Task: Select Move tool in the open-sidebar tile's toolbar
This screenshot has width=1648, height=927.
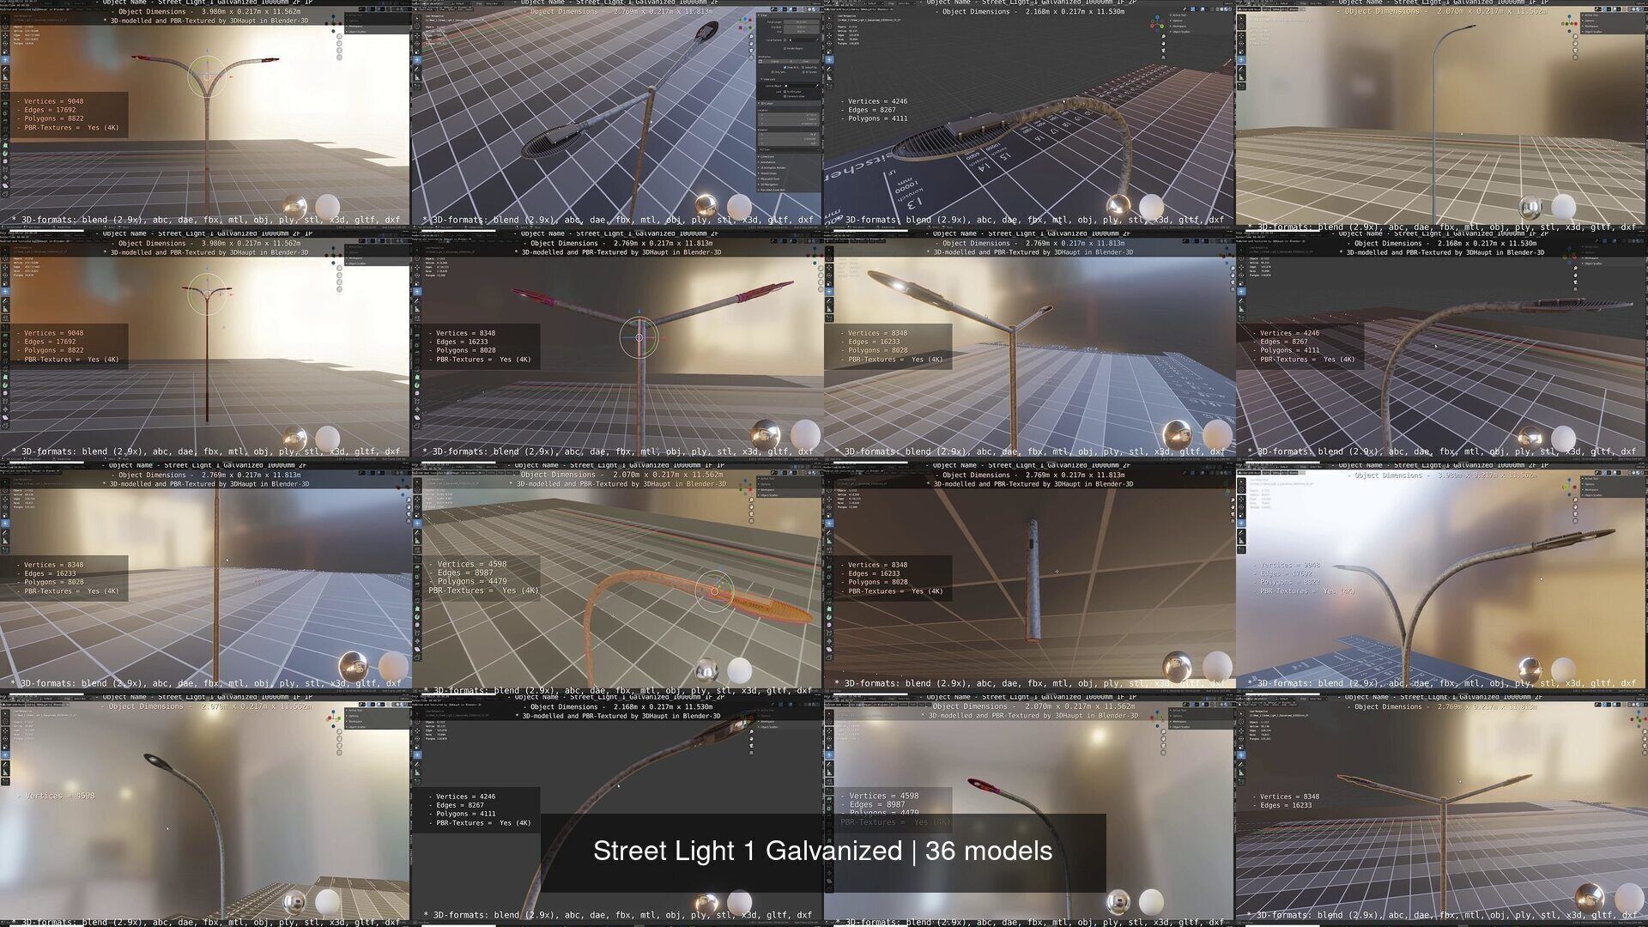Action: [x=417, y=35]
